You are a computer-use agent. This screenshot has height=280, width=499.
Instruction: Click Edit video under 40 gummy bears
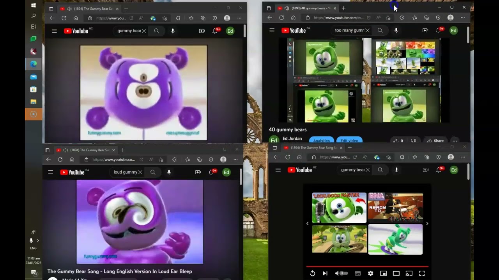coord(349,140)
